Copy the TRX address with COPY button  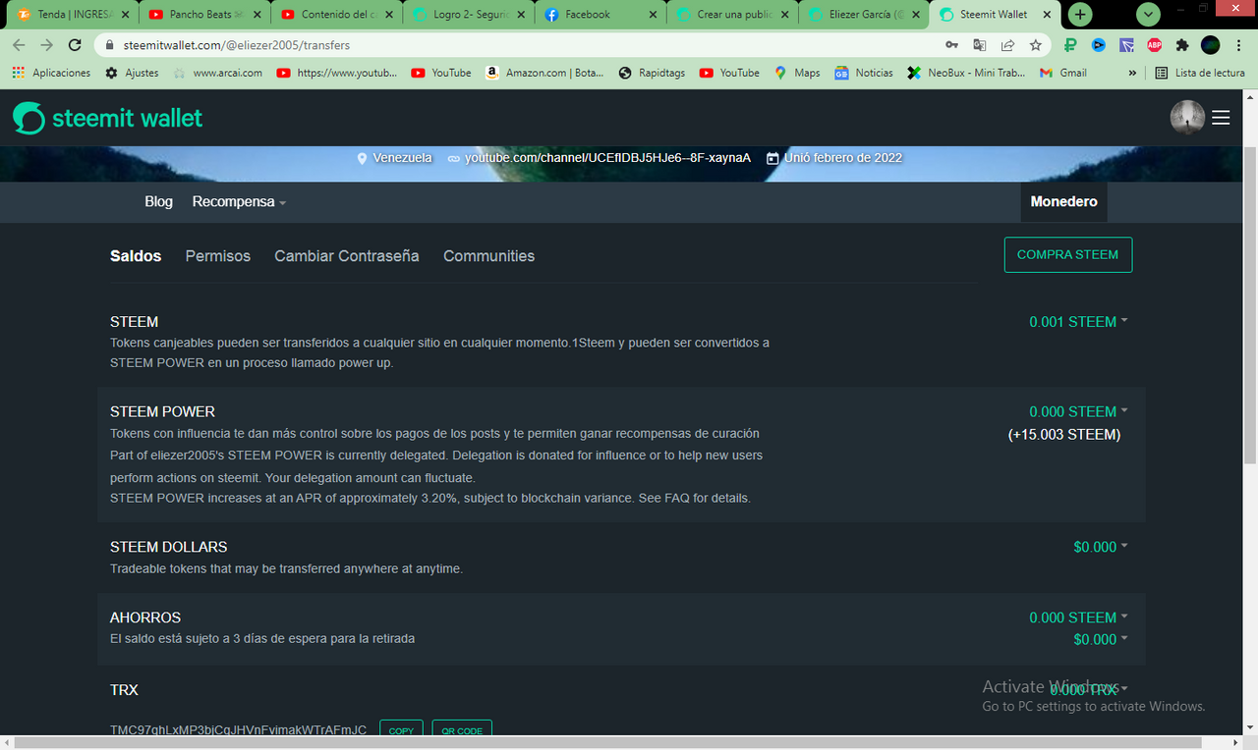(401, 730)
